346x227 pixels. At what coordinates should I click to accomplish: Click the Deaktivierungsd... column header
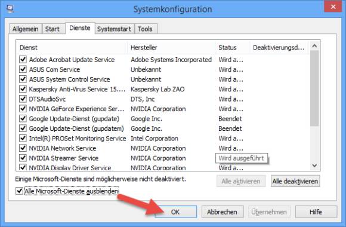coord(279,48)
